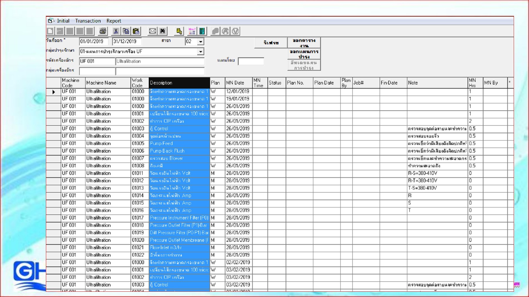This screenshot has width=529, height=297.
Task: Open the Transaction menu
Action: (88, 21)
